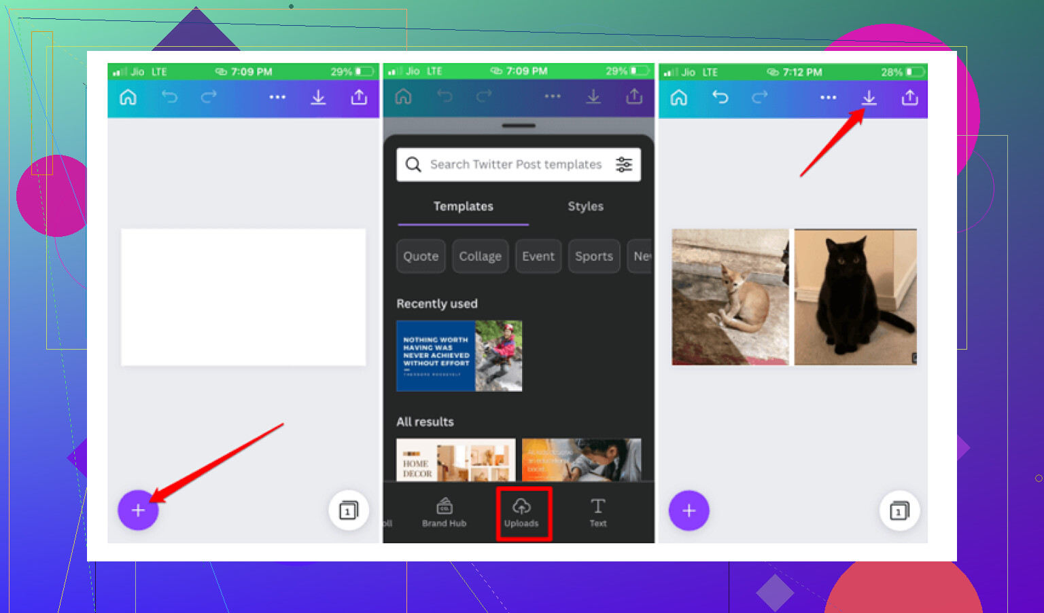Switch to the Templates tab

point(464,206)
